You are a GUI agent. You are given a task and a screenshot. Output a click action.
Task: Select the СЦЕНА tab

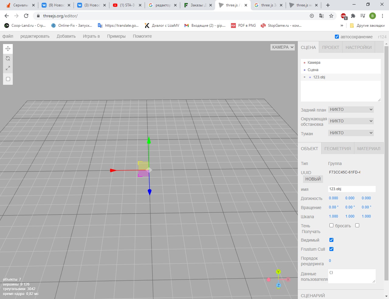308,47
